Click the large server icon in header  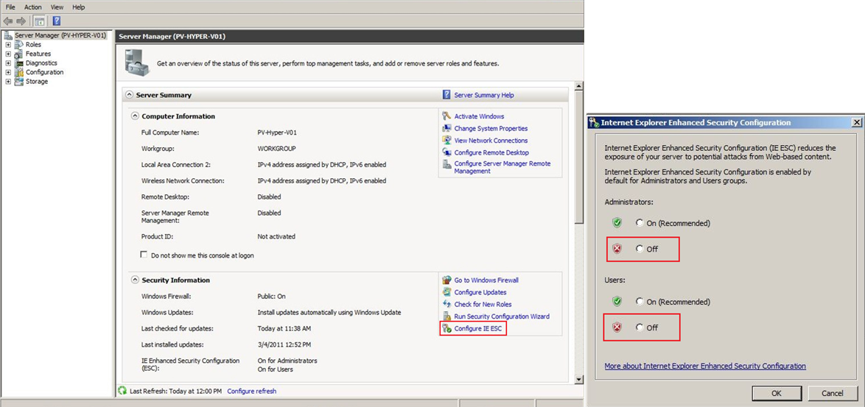tap(136, 62)
